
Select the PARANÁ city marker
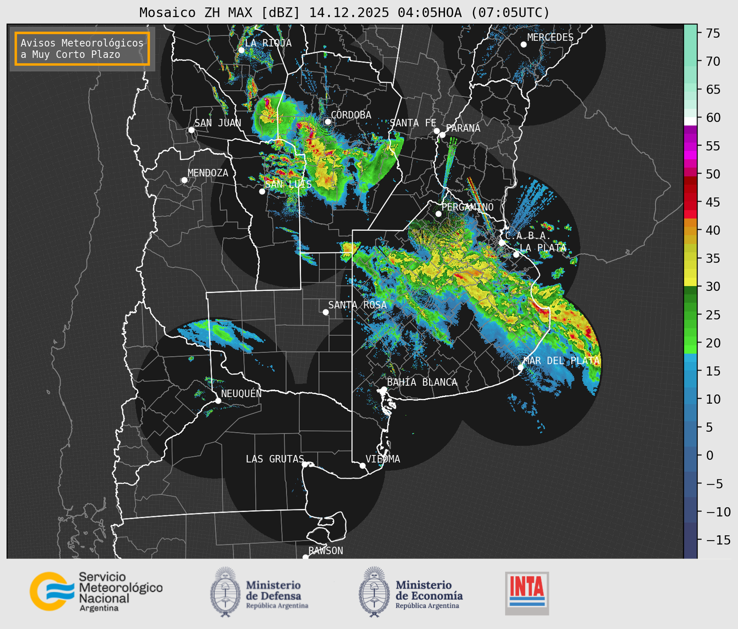pos(442,135)
